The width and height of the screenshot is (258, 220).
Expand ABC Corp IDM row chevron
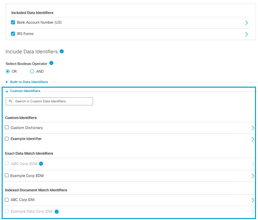(253, 200)
